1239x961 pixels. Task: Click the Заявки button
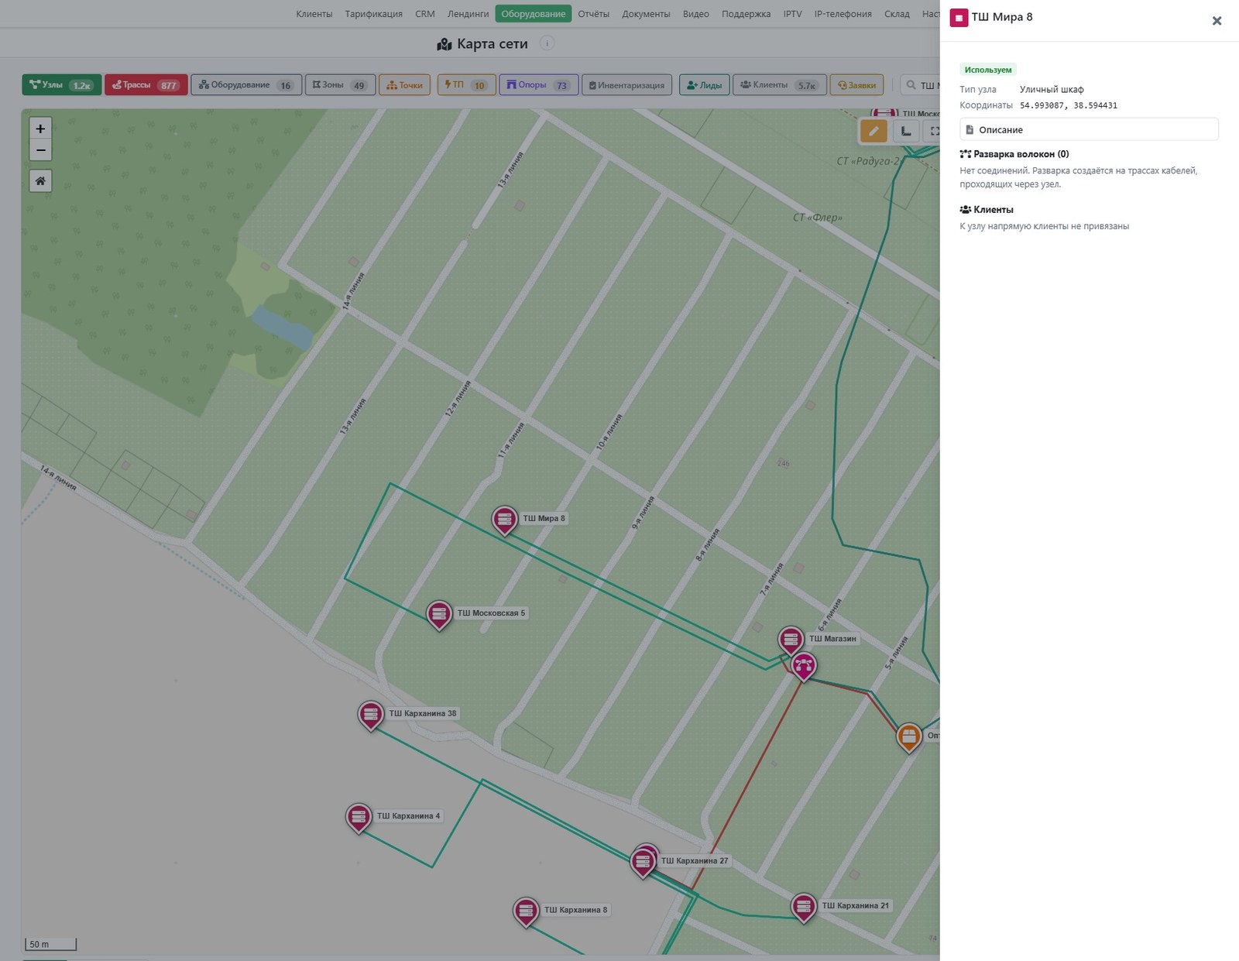(856, 85)
